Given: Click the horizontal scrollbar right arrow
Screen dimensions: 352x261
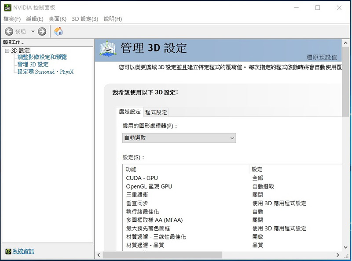Looking at the screenshot, I should (x=338, y=255).
